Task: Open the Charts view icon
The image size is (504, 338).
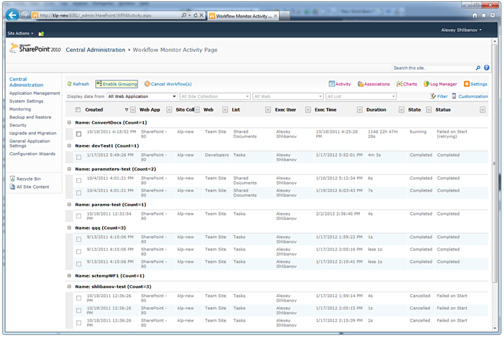Action: point(399,84)
